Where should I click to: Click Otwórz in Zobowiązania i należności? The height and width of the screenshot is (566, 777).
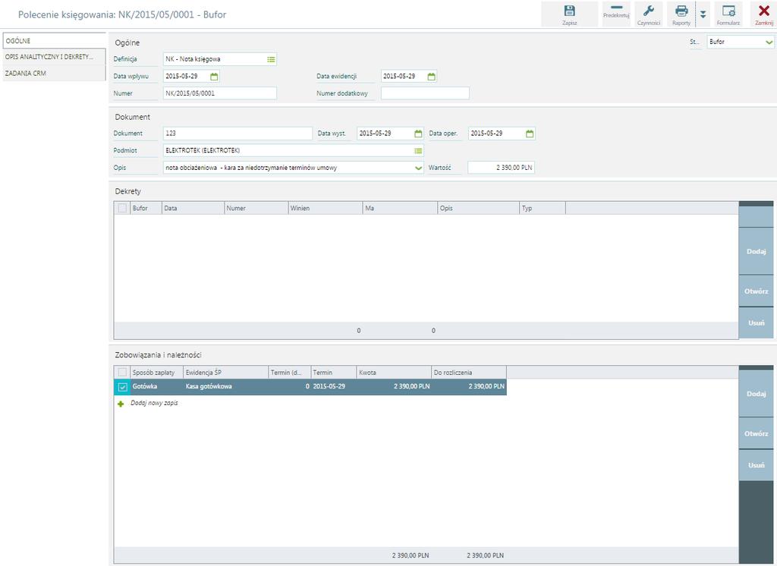coord(757,433)
